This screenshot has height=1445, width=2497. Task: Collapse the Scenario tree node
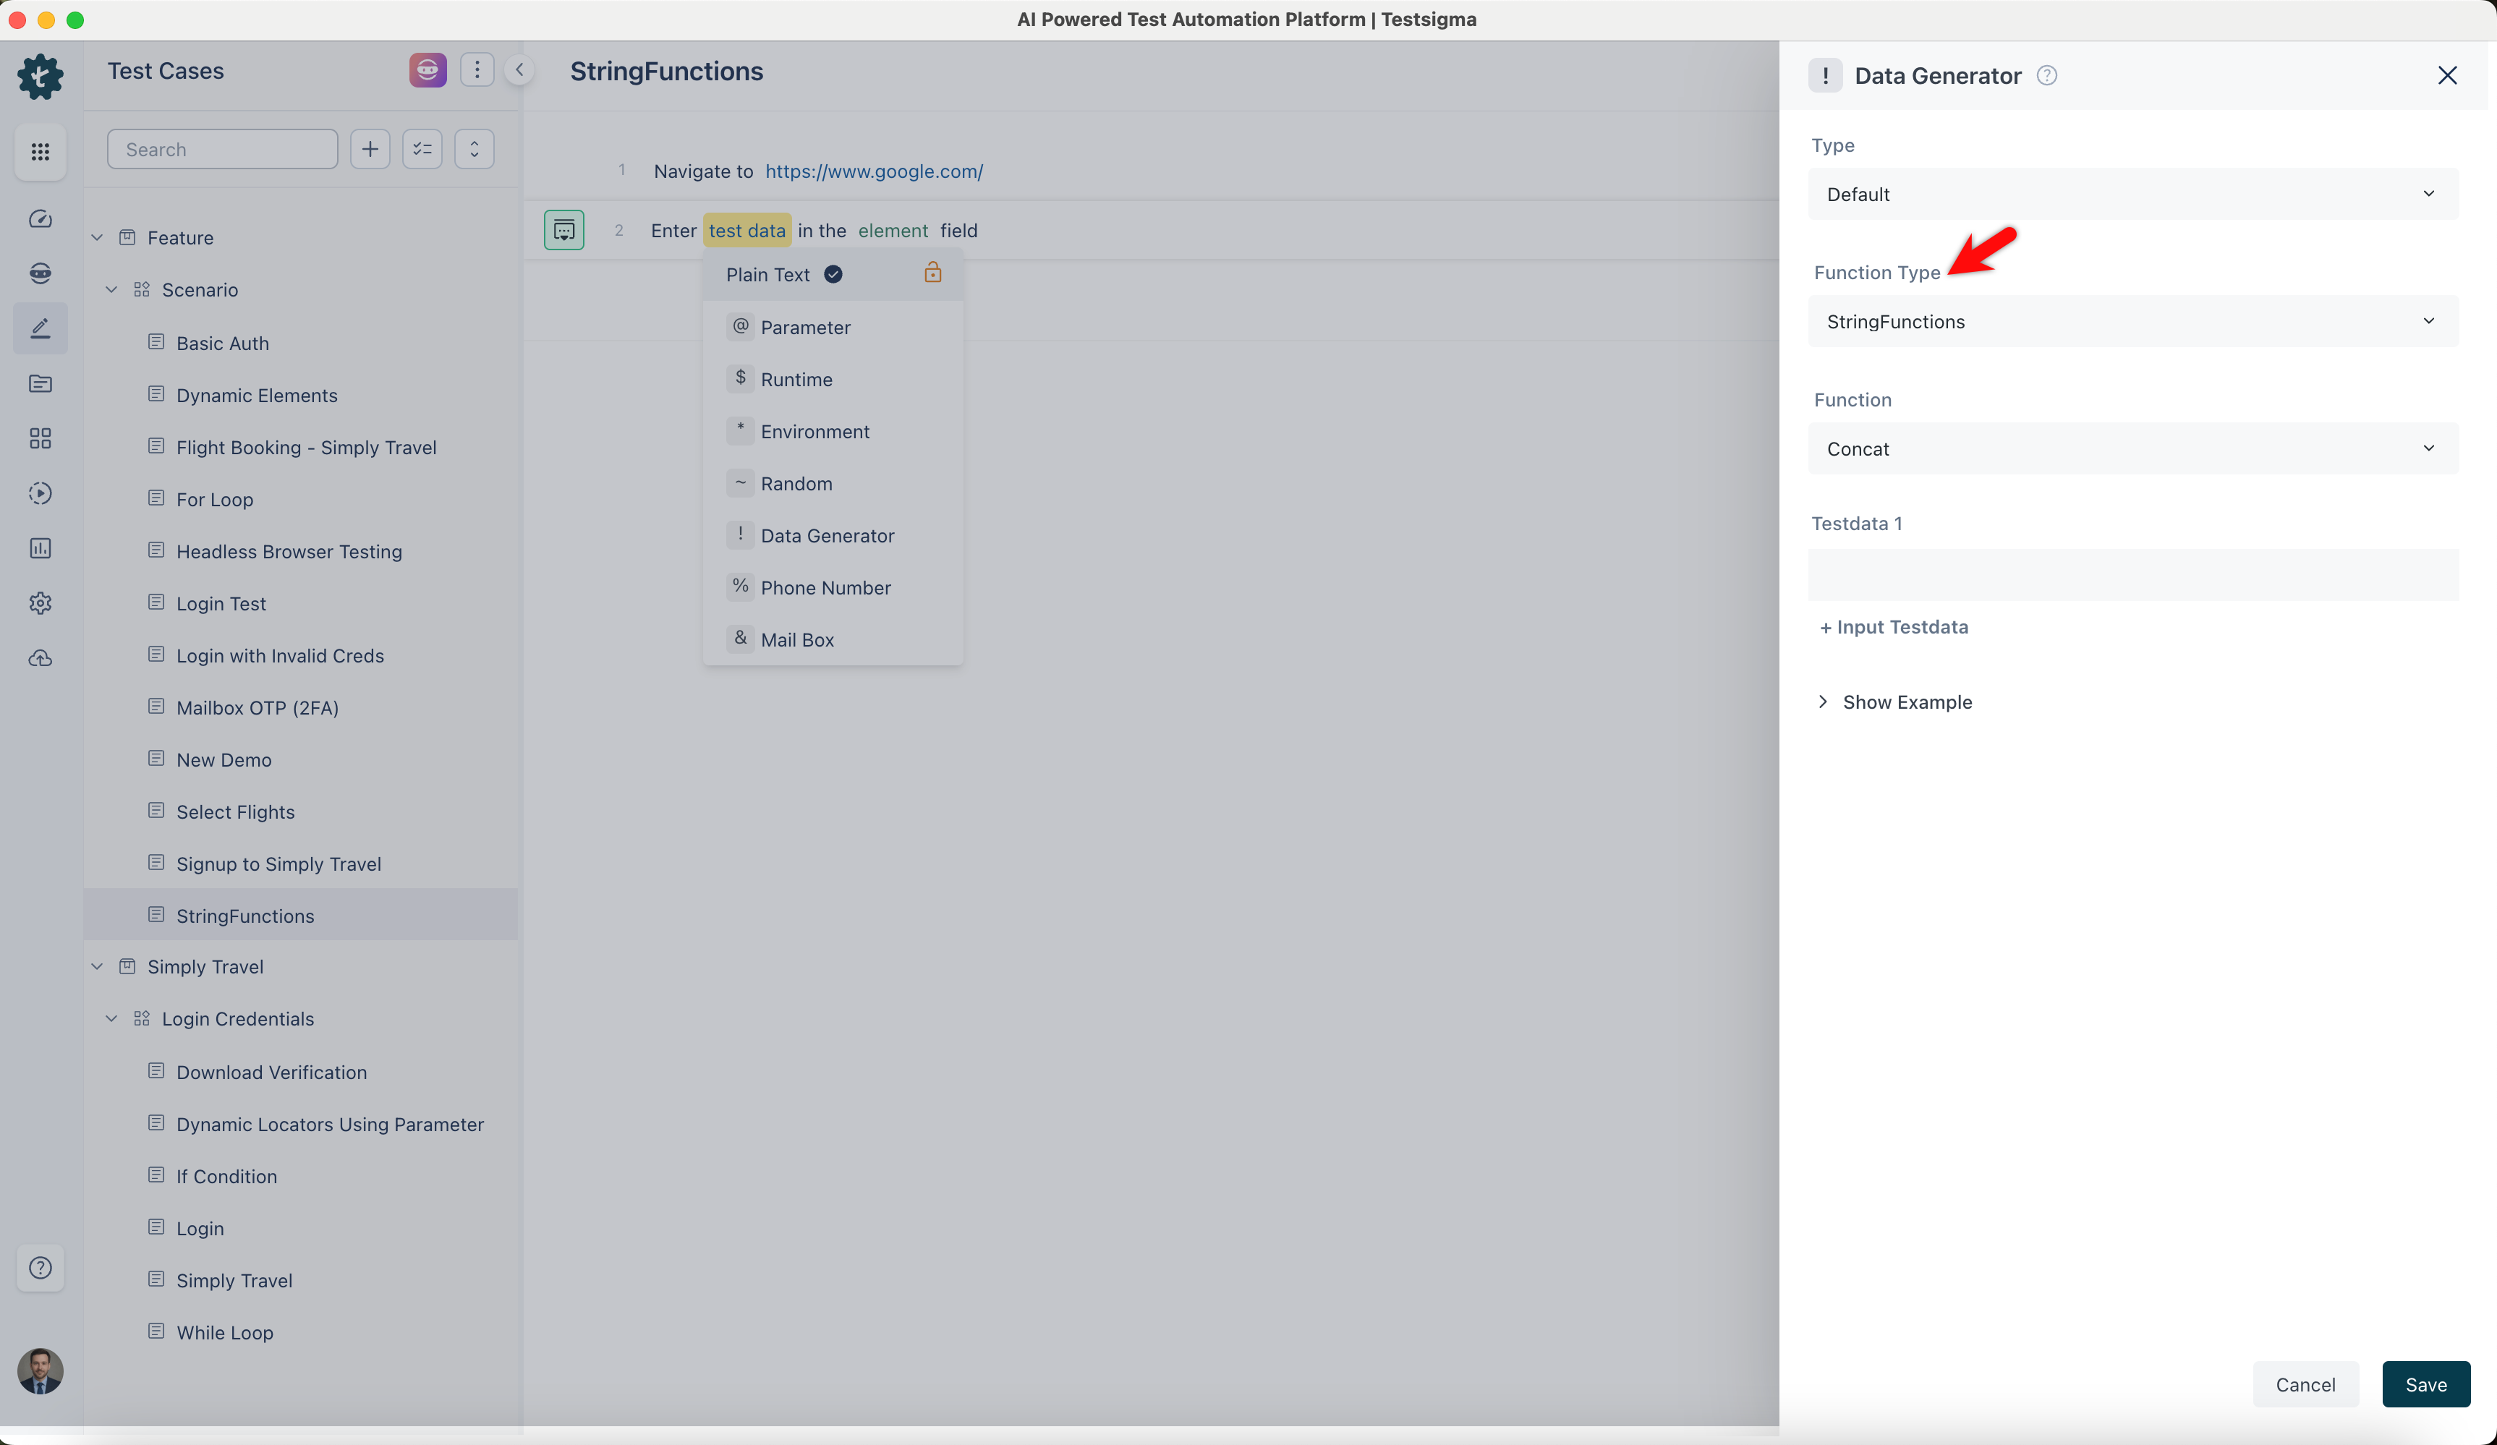coord(112,289)
